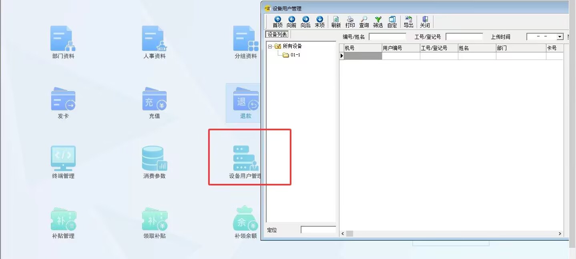Open 补领余额 in the main window

pos(246,223)
